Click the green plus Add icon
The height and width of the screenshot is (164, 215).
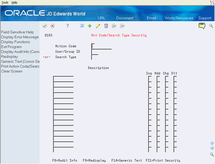point(90,26)
